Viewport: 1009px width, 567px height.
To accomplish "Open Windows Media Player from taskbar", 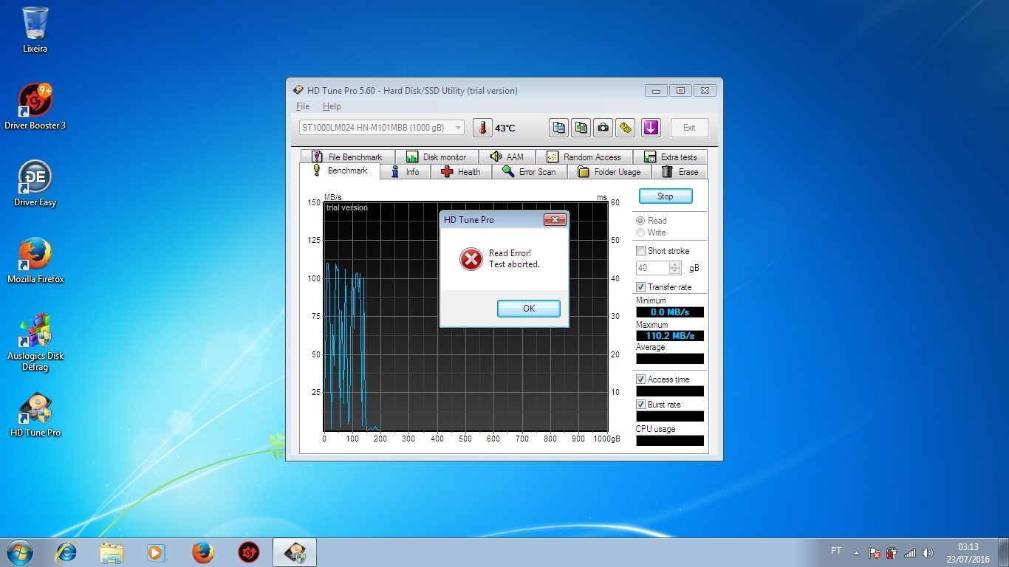I will coord(157,552).
